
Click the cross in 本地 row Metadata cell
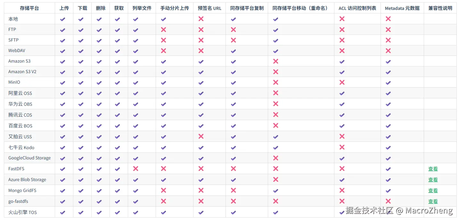388,19
